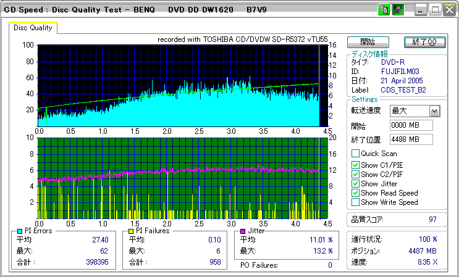Click the cyan PI Errors legend square
Viewport: 459px width, 277px height.
(20, 231)
